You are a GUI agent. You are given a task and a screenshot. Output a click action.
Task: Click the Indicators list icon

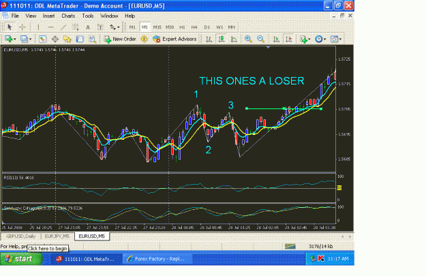pos(303,39)
